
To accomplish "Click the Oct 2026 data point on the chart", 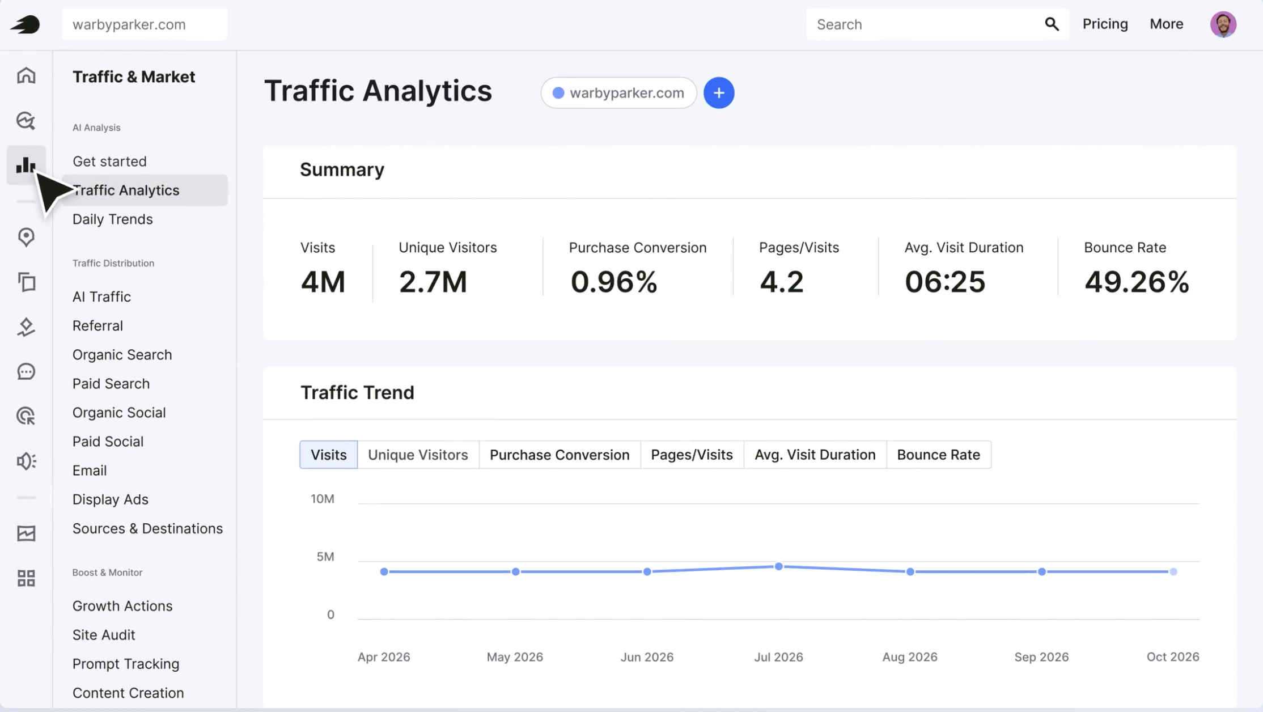I will (x=1173, y=571).
